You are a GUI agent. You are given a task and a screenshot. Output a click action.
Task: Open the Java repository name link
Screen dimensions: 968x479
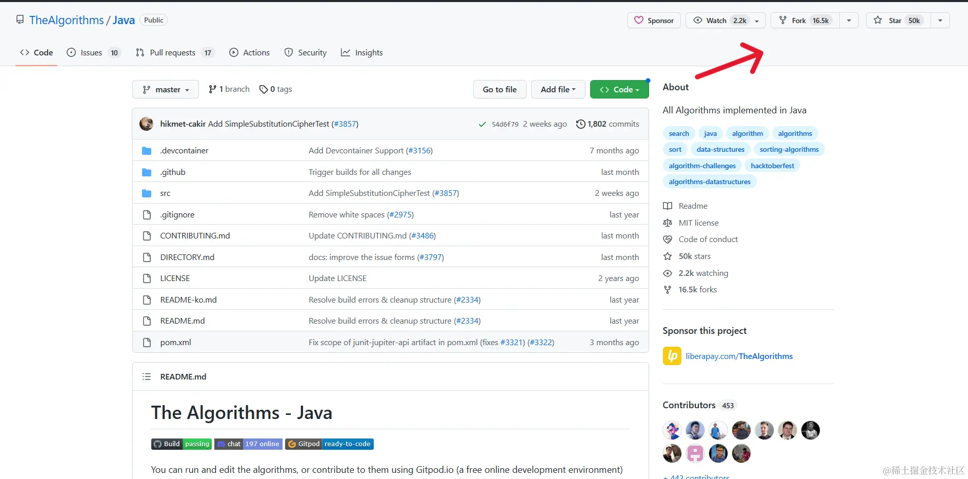tap(124, 20)
